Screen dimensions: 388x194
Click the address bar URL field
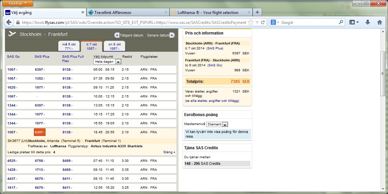click(134, 23)
